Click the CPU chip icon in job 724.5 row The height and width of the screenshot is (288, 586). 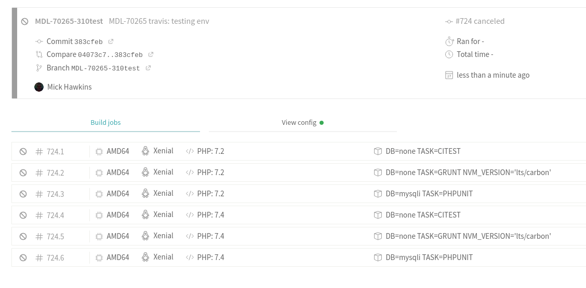pyautogui.click(x=99, y=236)
